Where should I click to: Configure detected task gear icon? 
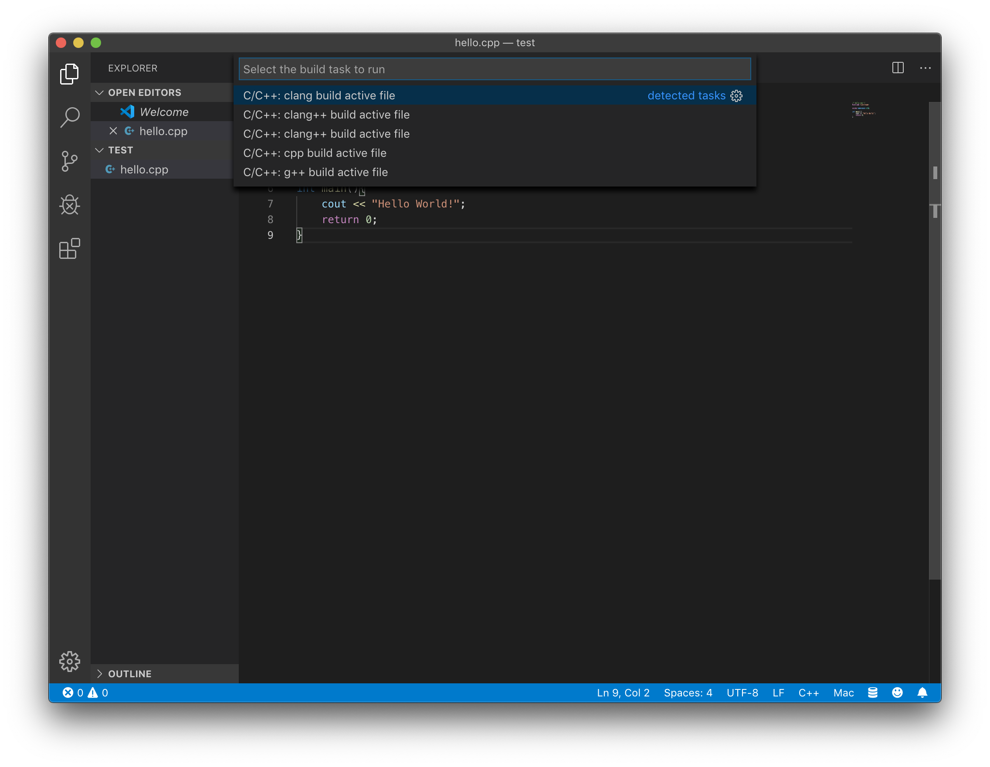(x=736, y=95)
